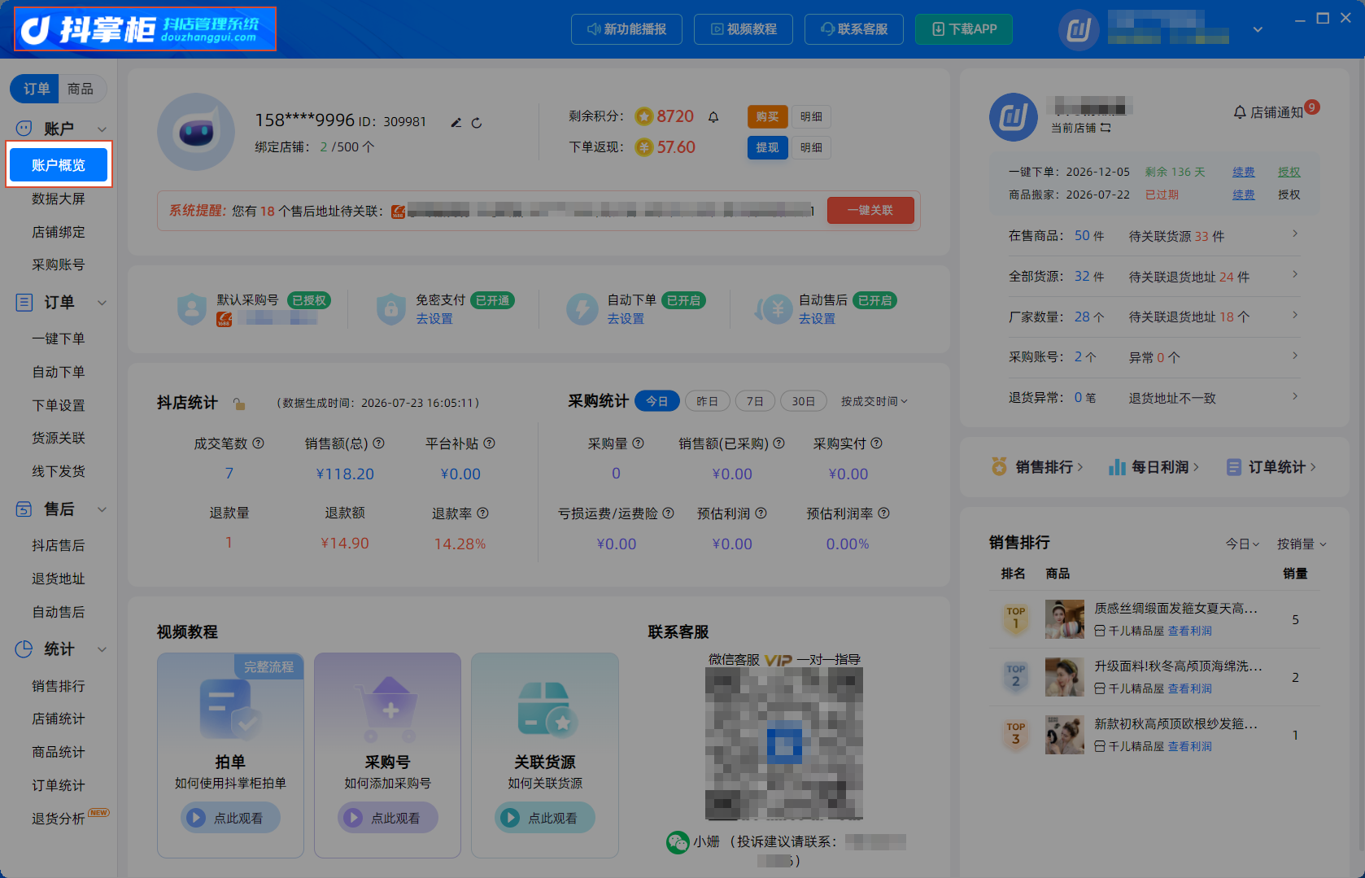Open 退货分析 in the sidebar

coord(59,819)
